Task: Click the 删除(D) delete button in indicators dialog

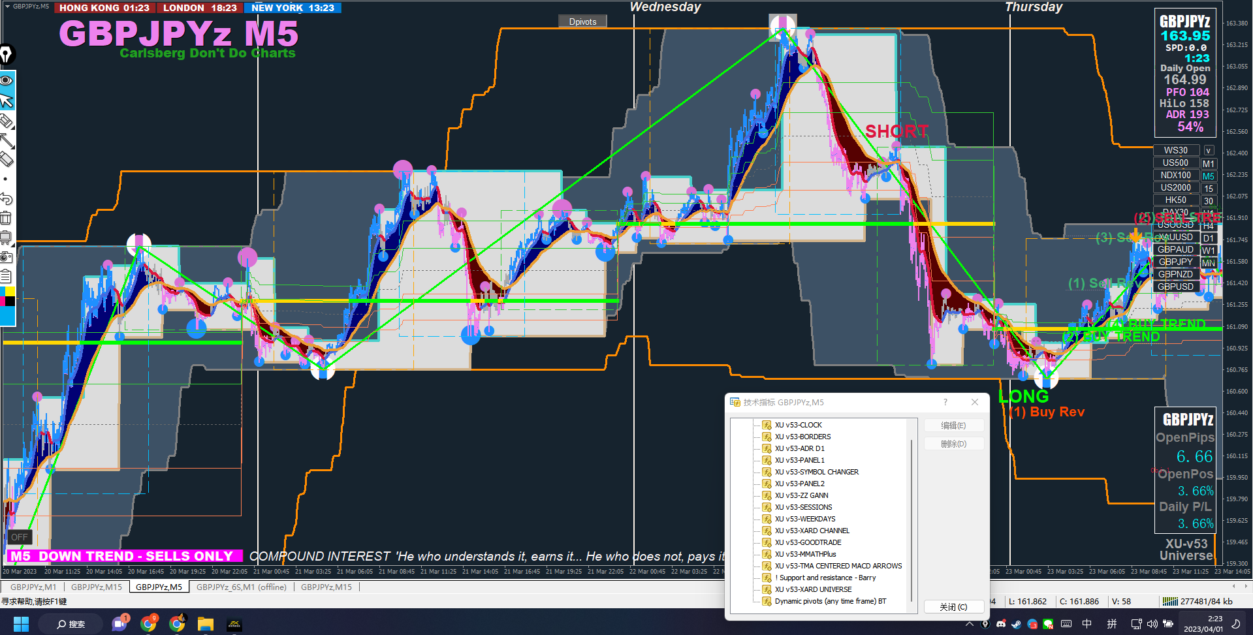Action: pos(953,444)
